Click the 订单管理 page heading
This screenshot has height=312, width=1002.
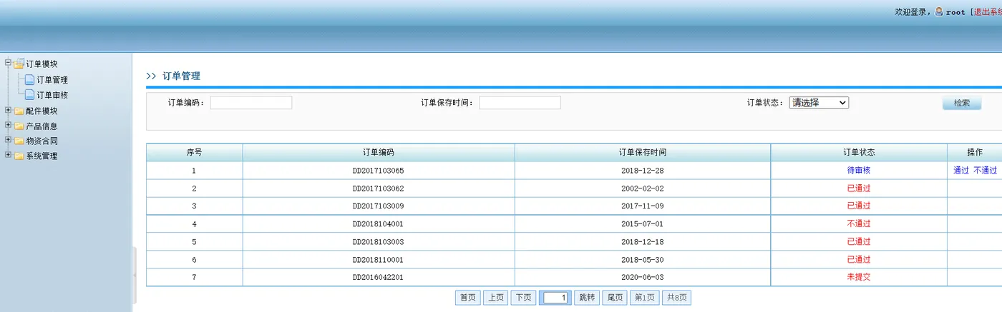182,76
